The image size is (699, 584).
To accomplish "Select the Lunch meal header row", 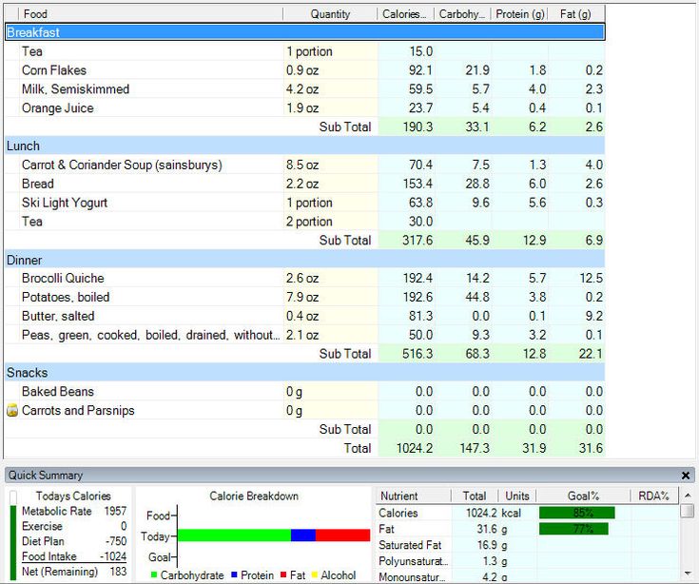I will pyautogui.click(x=305, y=146).
